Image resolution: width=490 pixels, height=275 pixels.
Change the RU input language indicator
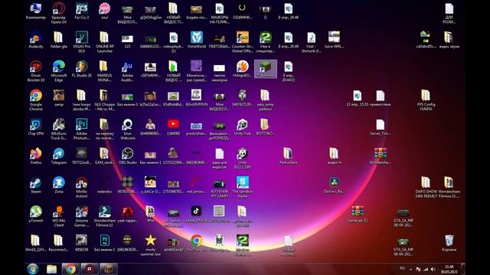coord(402,268)
